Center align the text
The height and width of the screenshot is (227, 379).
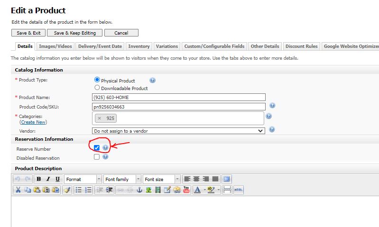[196, 179]
